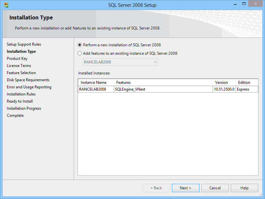Image resolution: width=265 pixels, height=199 pixels.
Task: Click the Edition column header
Action: point(247,83)
